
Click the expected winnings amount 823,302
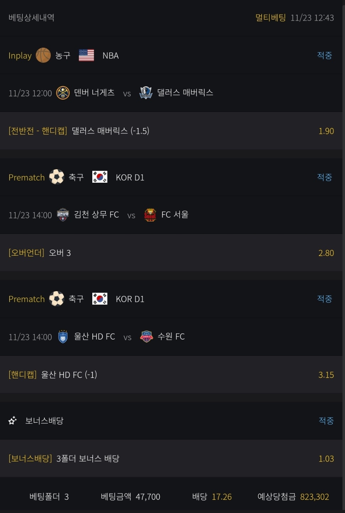coord(314,497)
